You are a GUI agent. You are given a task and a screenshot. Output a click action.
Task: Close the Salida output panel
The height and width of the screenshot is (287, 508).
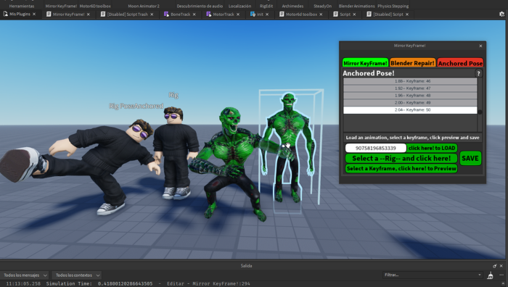click(501, 266)
